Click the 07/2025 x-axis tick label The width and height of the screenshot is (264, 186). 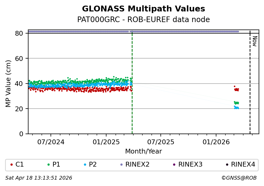160,142
